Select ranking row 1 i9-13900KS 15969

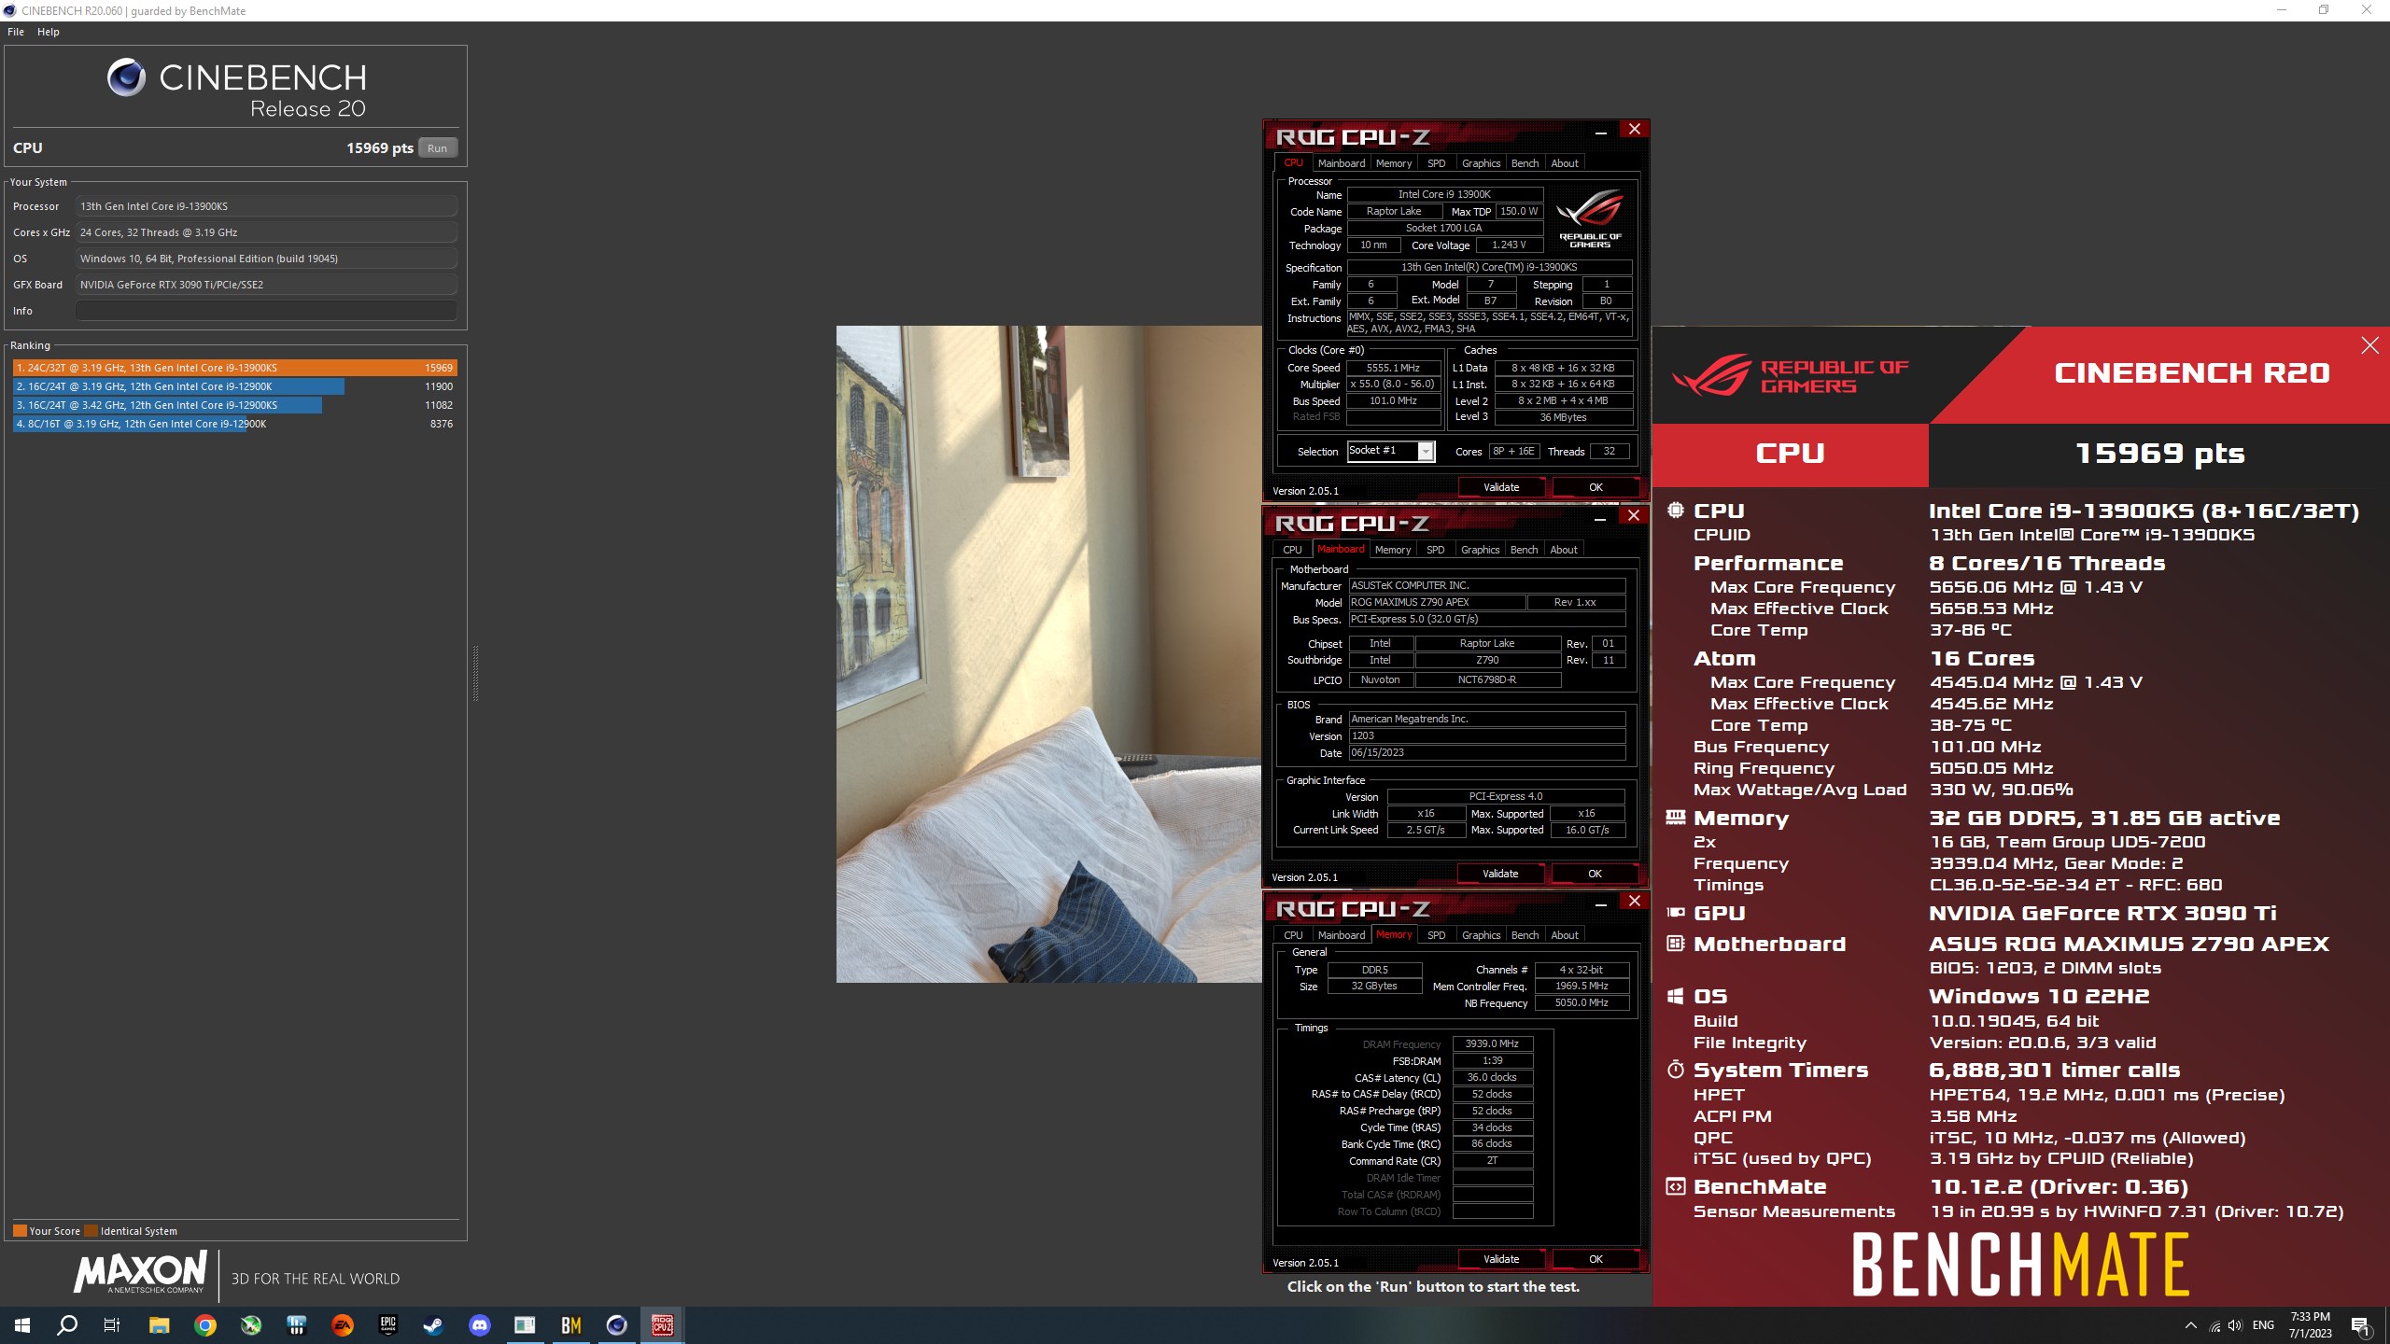click(234, 368)
